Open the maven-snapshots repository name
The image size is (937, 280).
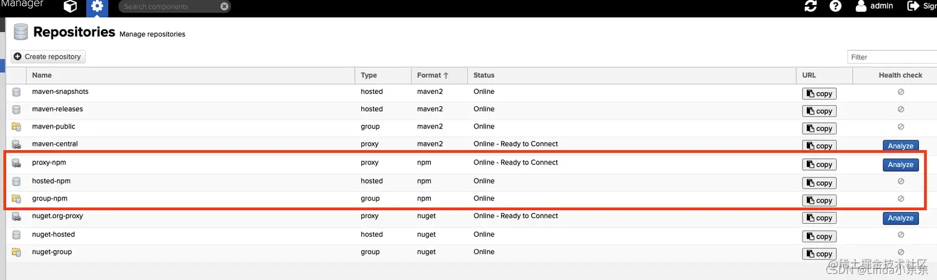tap(60, 91)
